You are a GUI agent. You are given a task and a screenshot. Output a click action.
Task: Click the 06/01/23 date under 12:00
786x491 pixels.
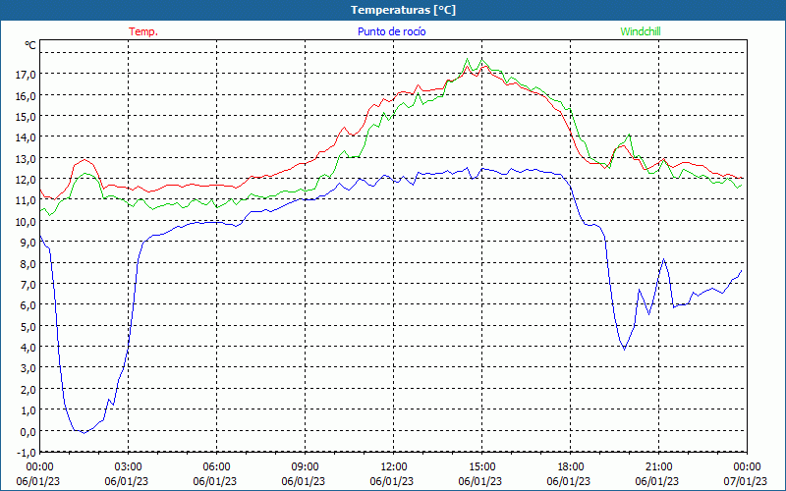(x=391, y=481)
